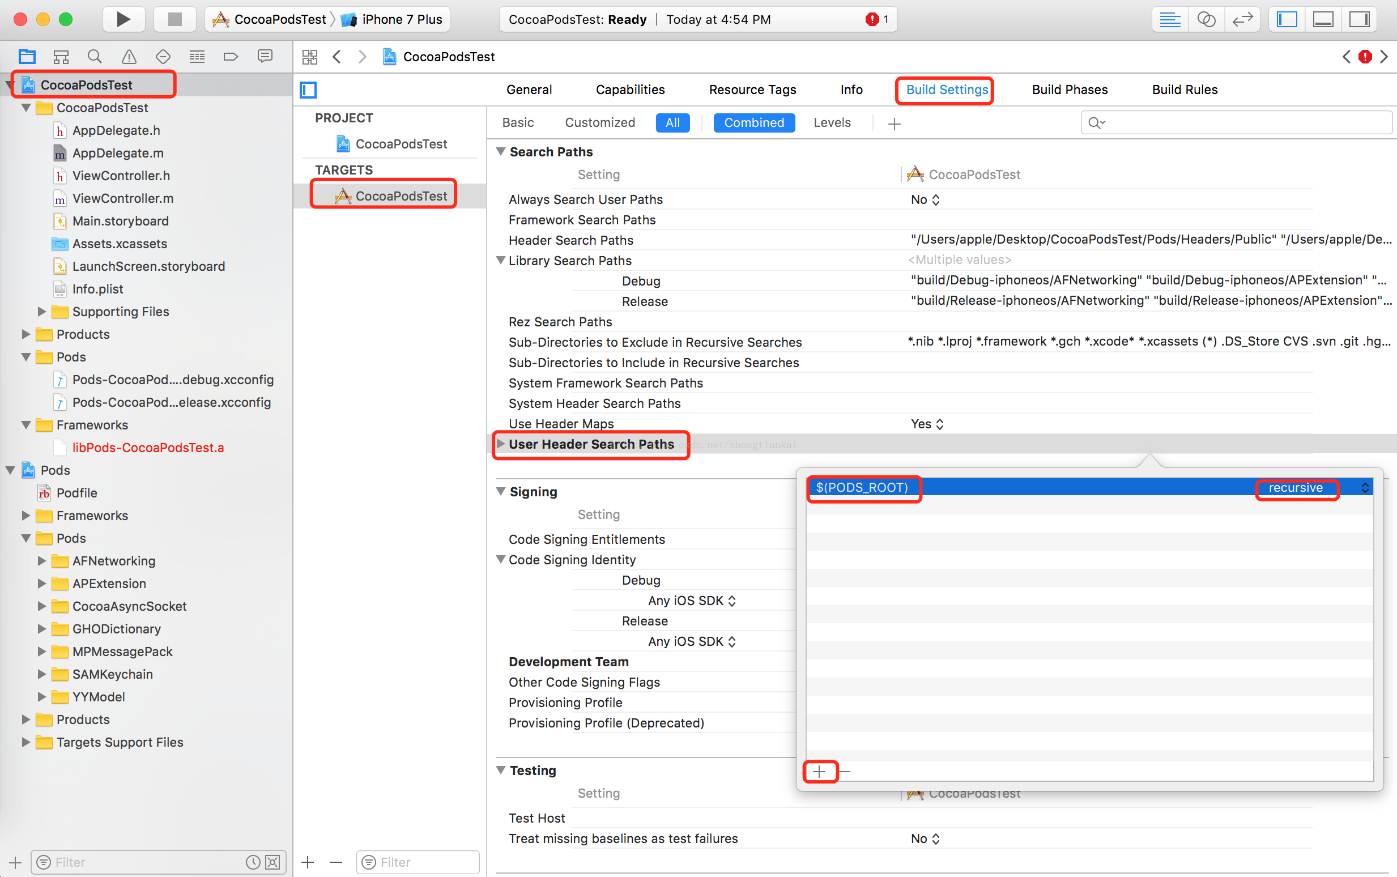
Task: Collapse Library Search Paths row
Action: (500, 261)
